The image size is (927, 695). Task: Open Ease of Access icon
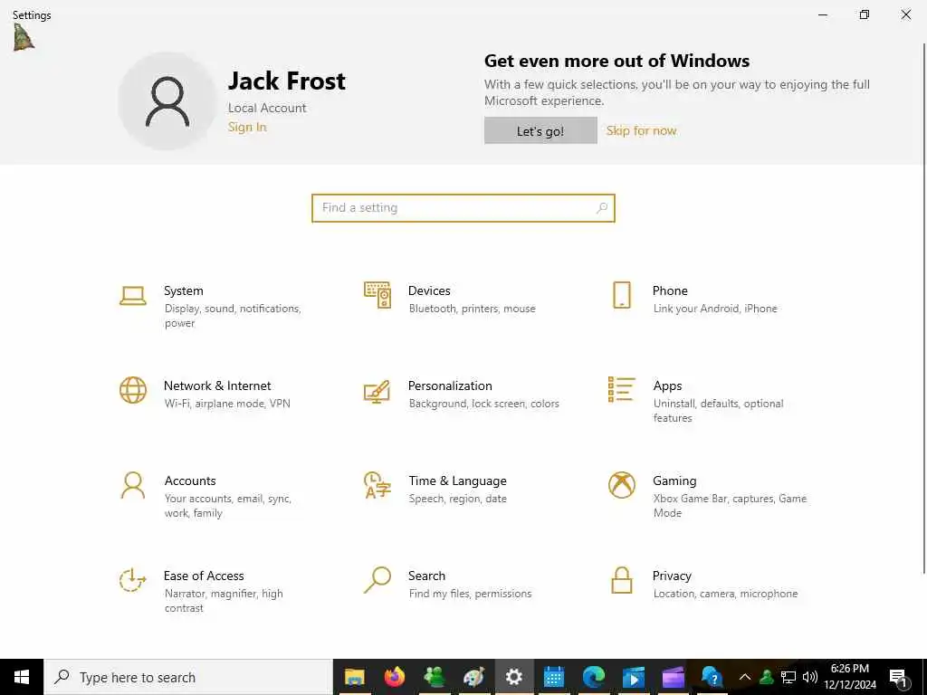coord(132,580)
